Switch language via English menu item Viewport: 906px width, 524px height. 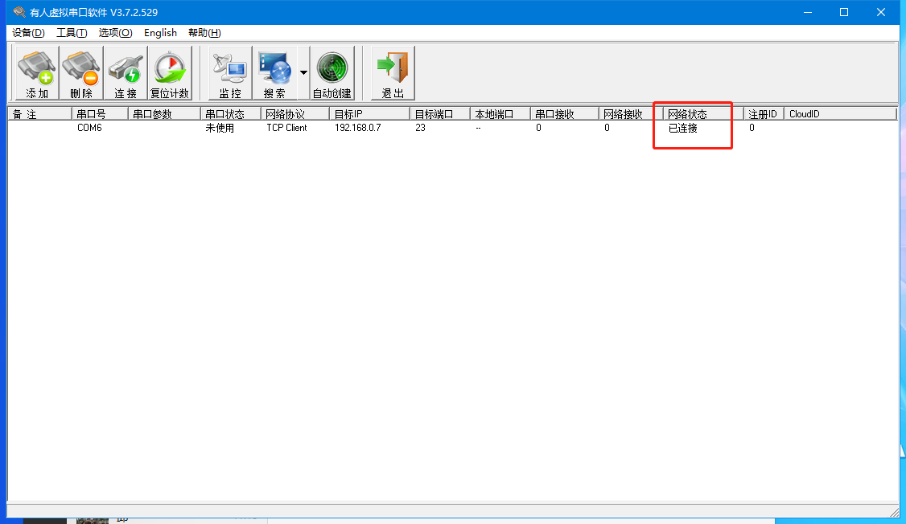[160, 33]
